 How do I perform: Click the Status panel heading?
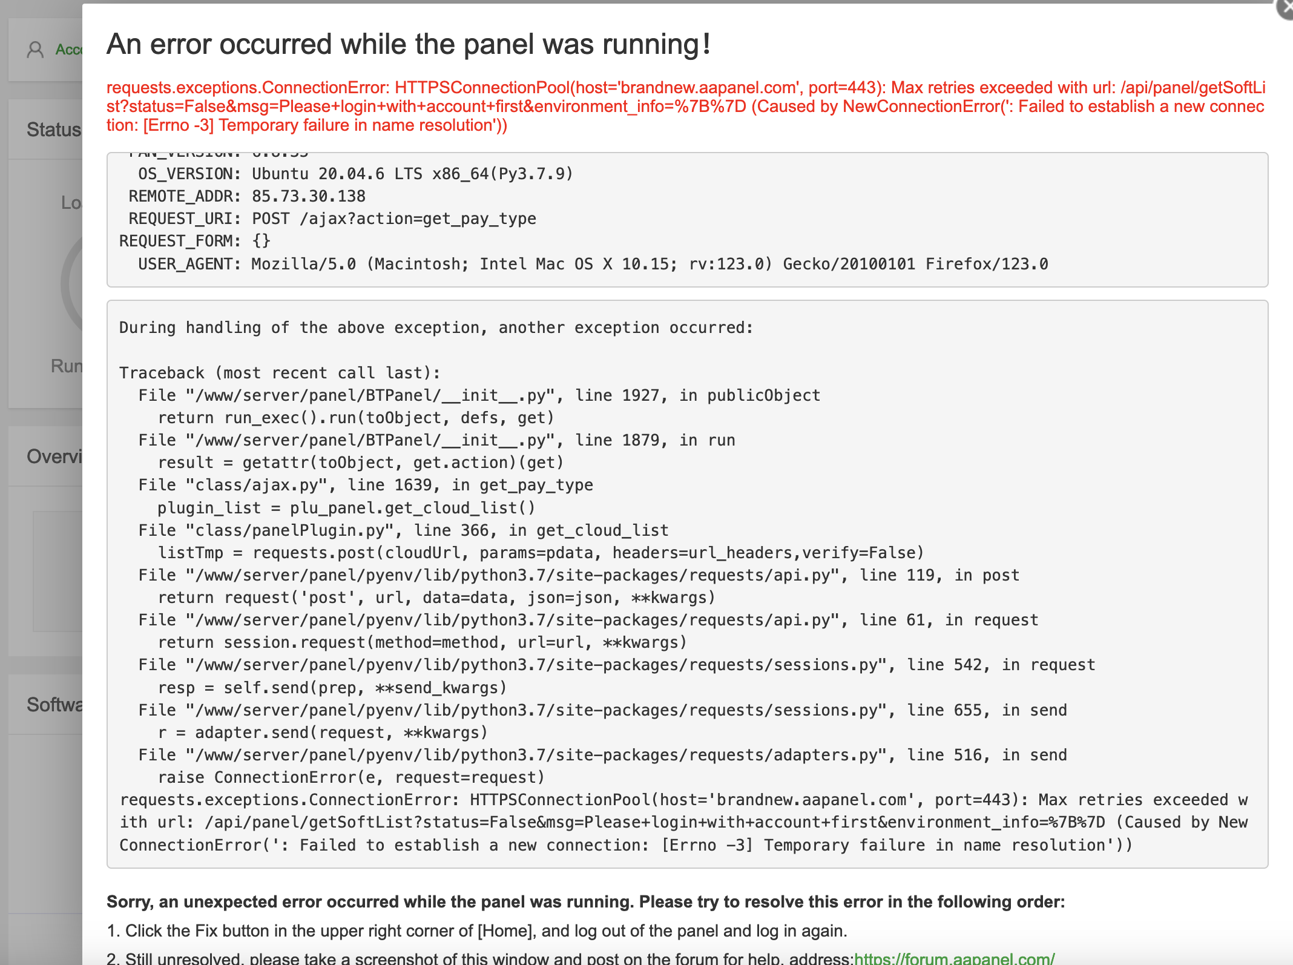[x=53, y=130]
